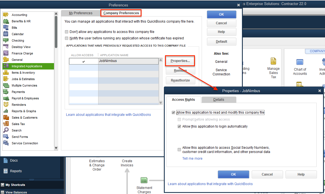Open the Details tab in Properties
325x194 pixels.
pos(218,99)
